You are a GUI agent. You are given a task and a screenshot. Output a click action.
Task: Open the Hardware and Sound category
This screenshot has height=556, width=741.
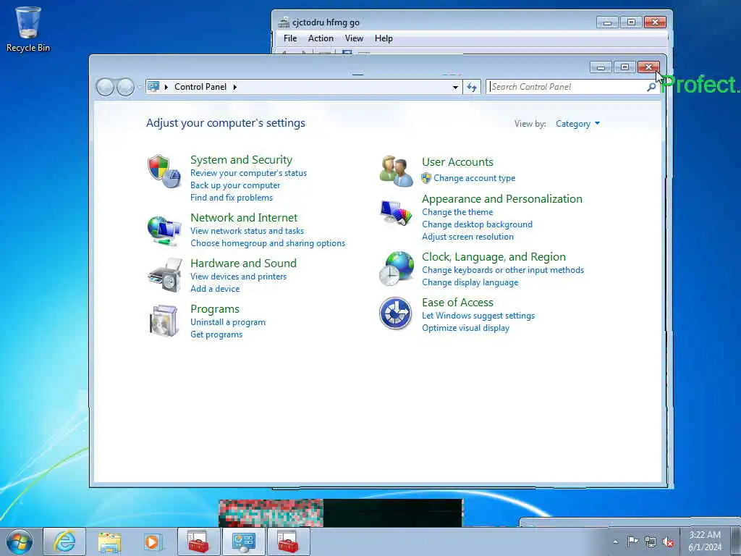pos(243,264)
